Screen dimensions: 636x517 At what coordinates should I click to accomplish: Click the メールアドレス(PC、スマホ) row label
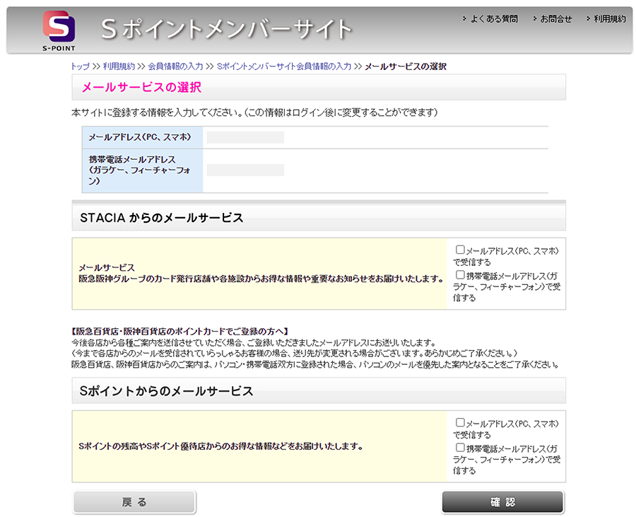click(139, 137)
